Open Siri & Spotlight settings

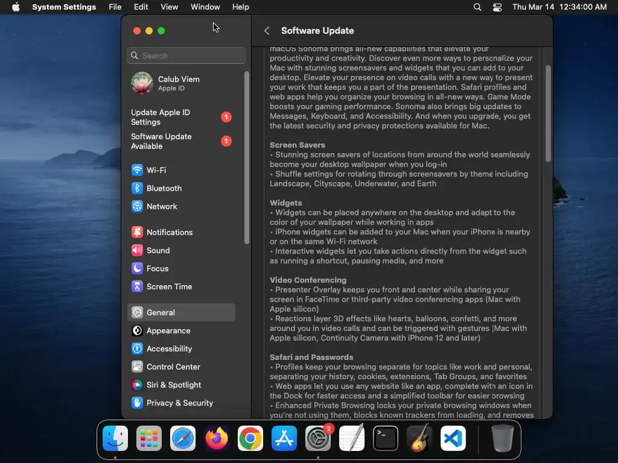[181, 385]
